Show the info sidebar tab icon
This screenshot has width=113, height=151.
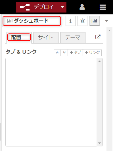(x=70, y=21)
